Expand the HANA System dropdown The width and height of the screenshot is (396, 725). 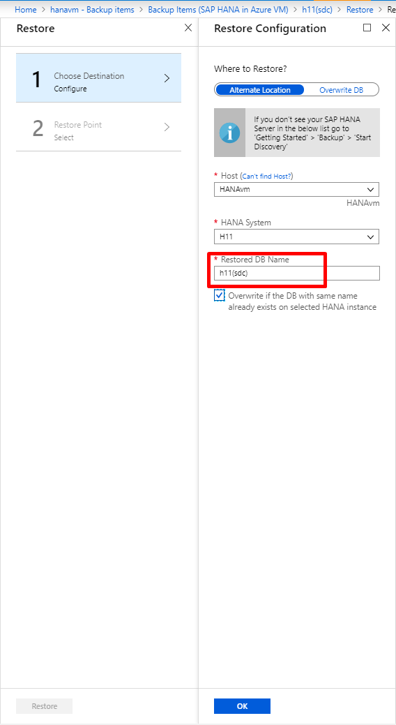coord(297,237)
